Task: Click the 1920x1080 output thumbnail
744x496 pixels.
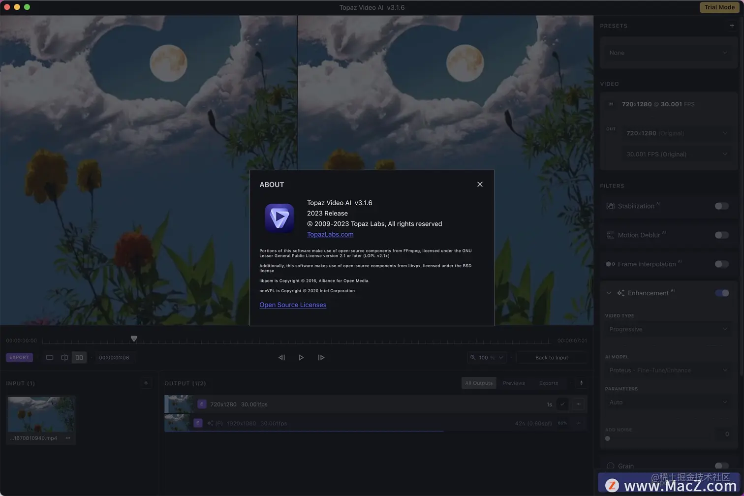Action: (x=178, y=423)
